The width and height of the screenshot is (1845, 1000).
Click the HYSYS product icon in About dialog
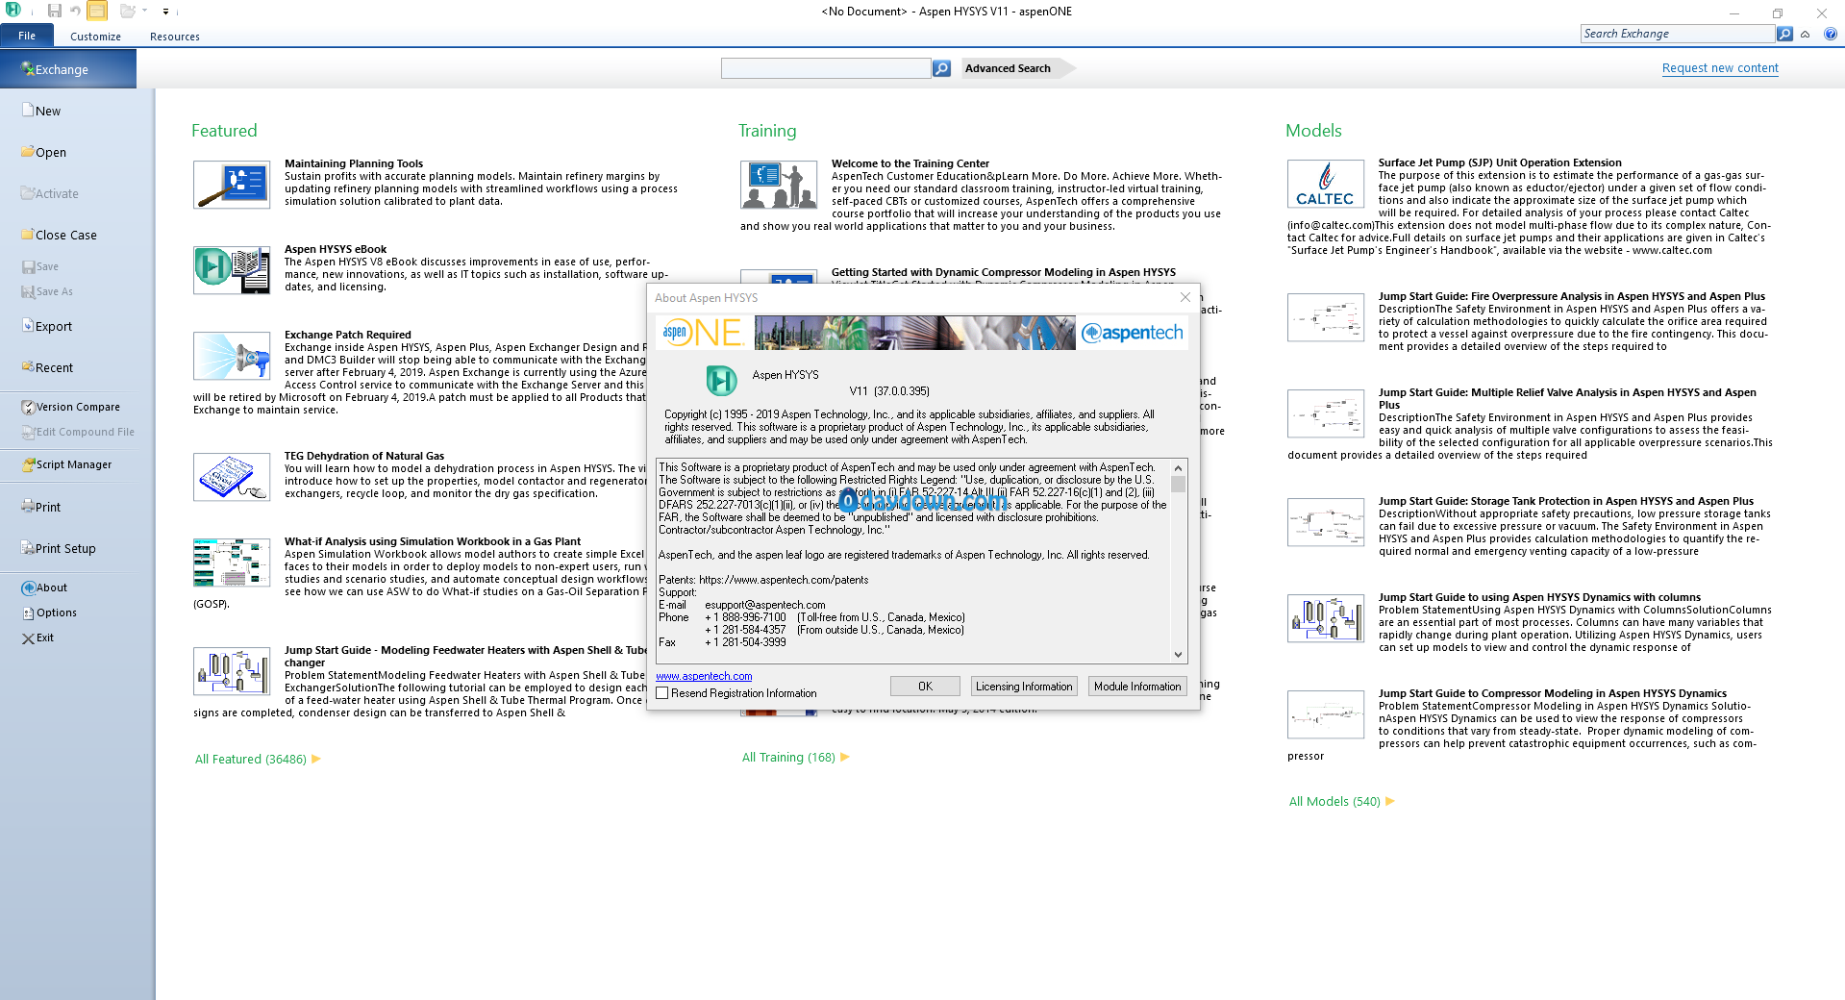tap(721, 381)
